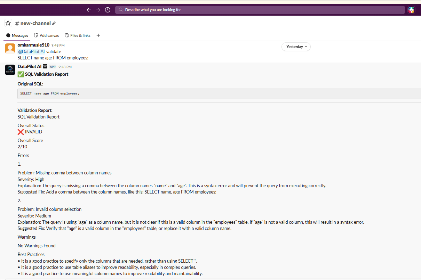
Task: Click the 2/10 overall score
Action: tap(22, 147)
